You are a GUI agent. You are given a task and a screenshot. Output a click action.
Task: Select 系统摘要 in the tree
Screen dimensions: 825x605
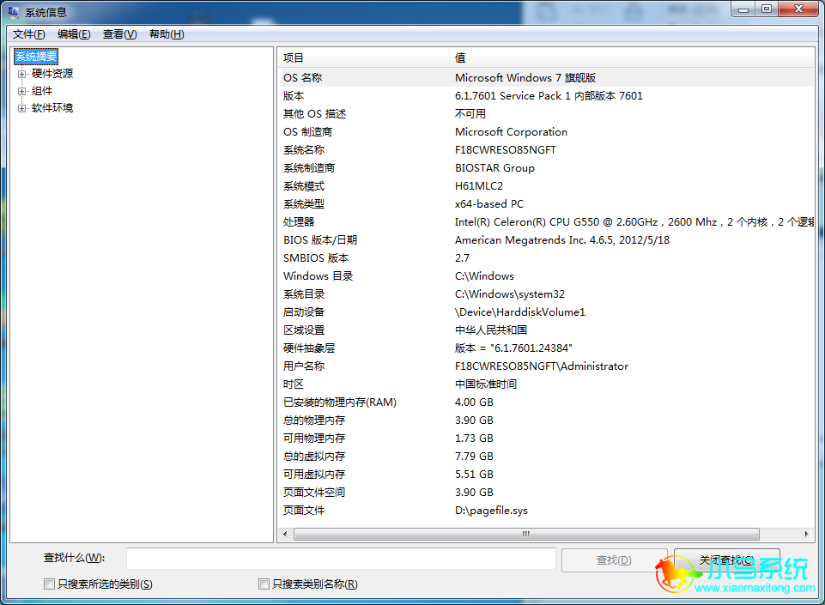click(x=36, y=57)
